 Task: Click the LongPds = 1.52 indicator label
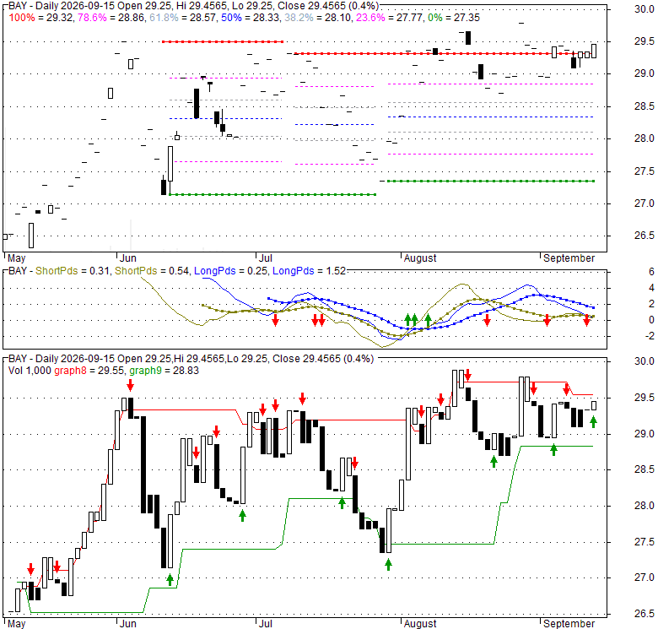pyautogui.click(x=309, y=271)
